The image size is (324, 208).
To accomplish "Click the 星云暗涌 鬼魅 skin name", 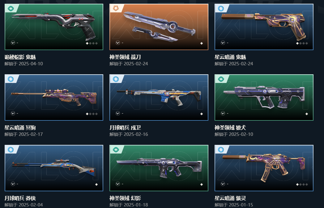I will click(x=230, y=57).
